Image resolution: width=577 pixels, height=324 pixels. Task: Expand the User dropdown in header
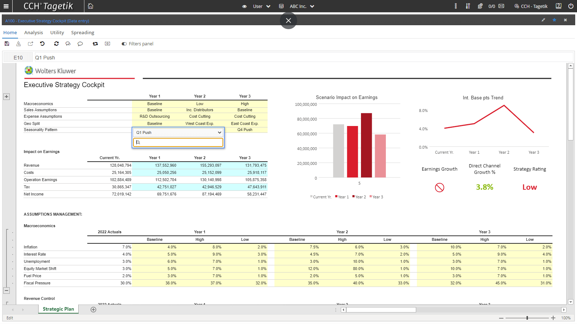261,6
